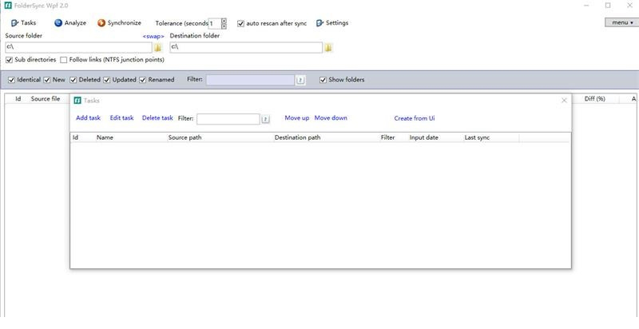Toggle the Show folders checkbox

(x=323, y=80)
